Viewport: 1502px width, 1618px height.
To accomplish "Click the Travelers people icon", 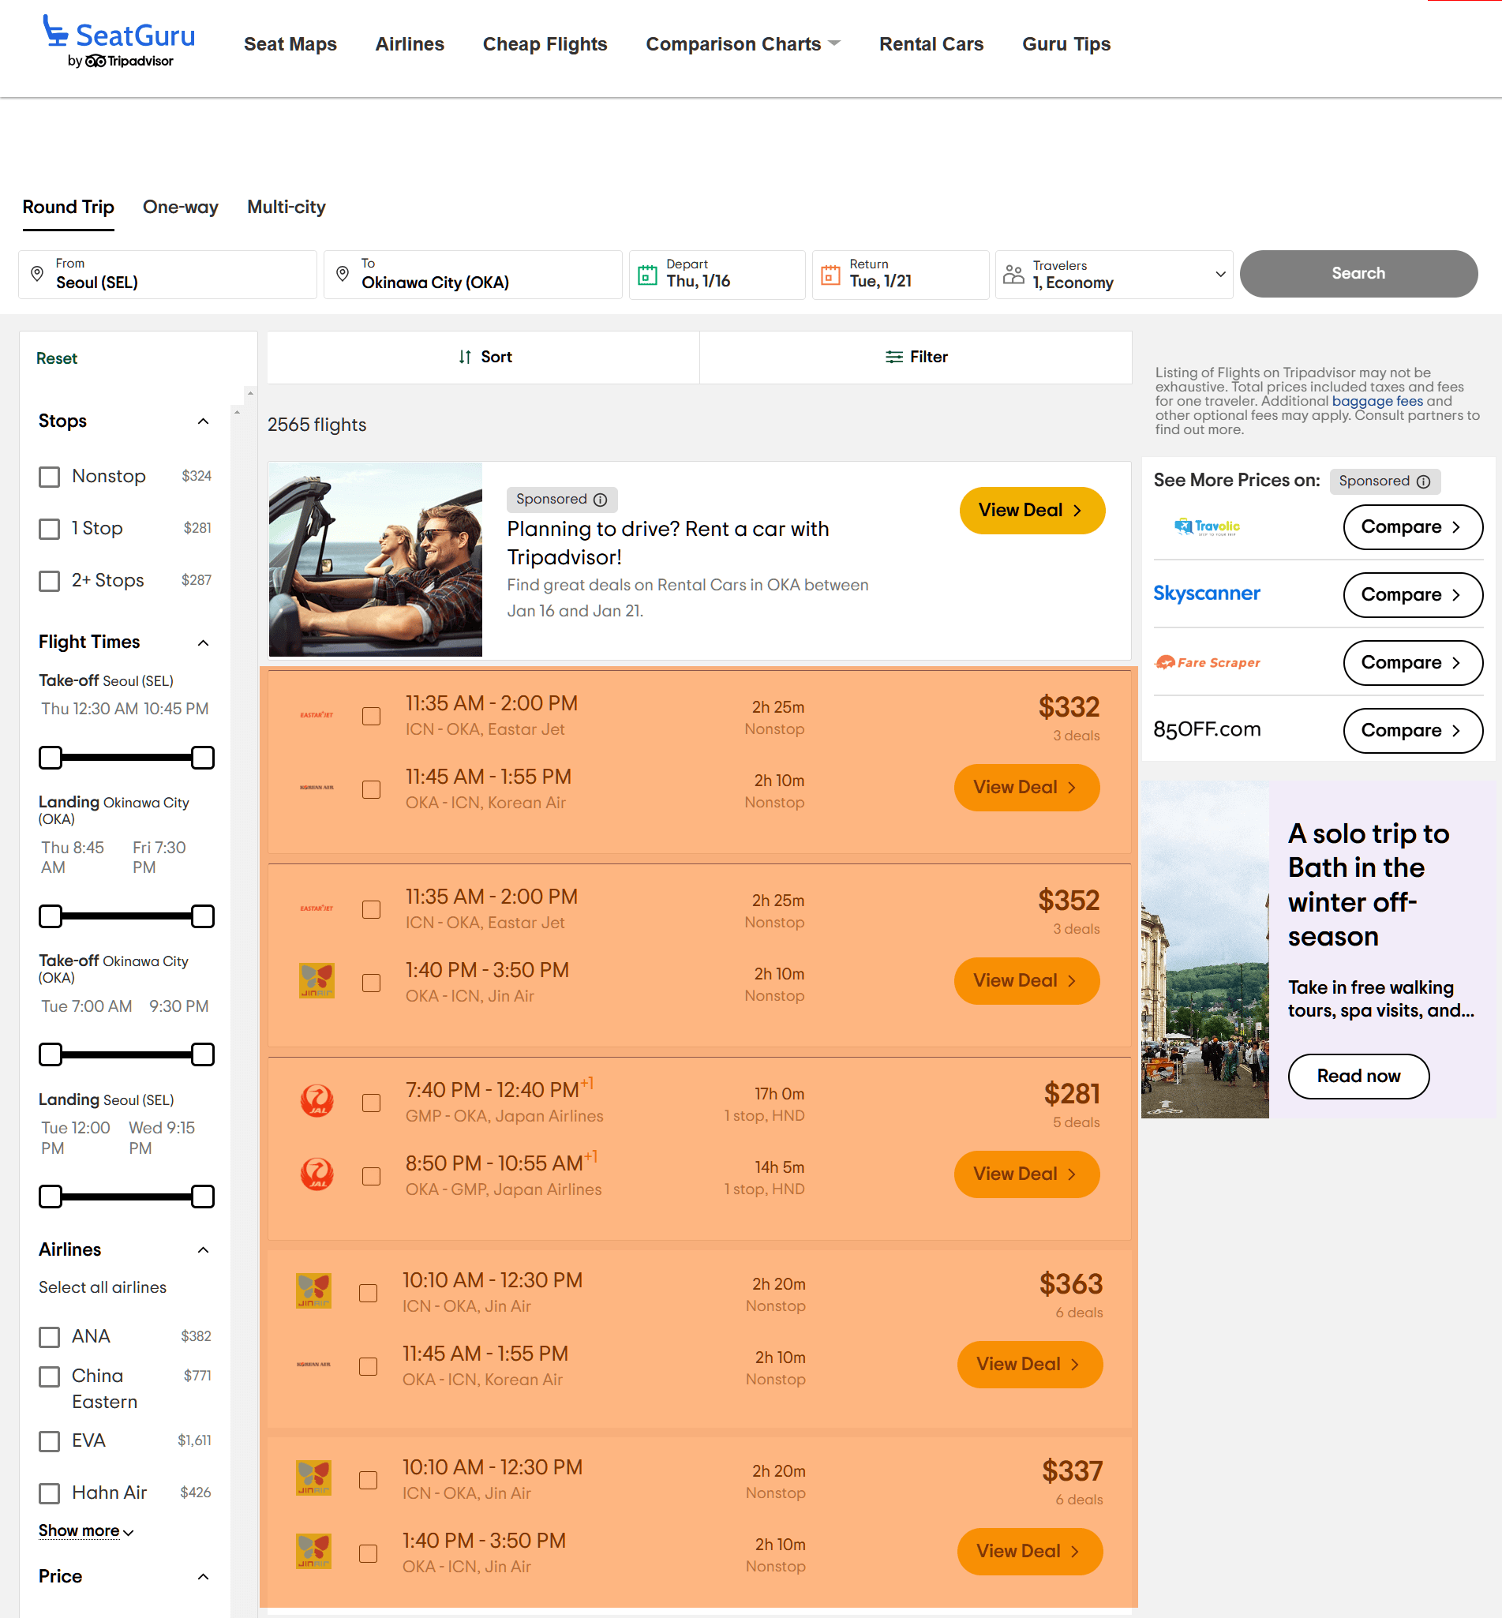I will point(1013,274).
